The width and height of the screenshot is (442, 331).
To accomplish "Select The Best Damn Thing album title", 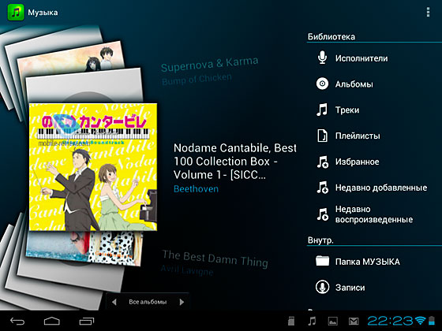I will click(215, 258).
